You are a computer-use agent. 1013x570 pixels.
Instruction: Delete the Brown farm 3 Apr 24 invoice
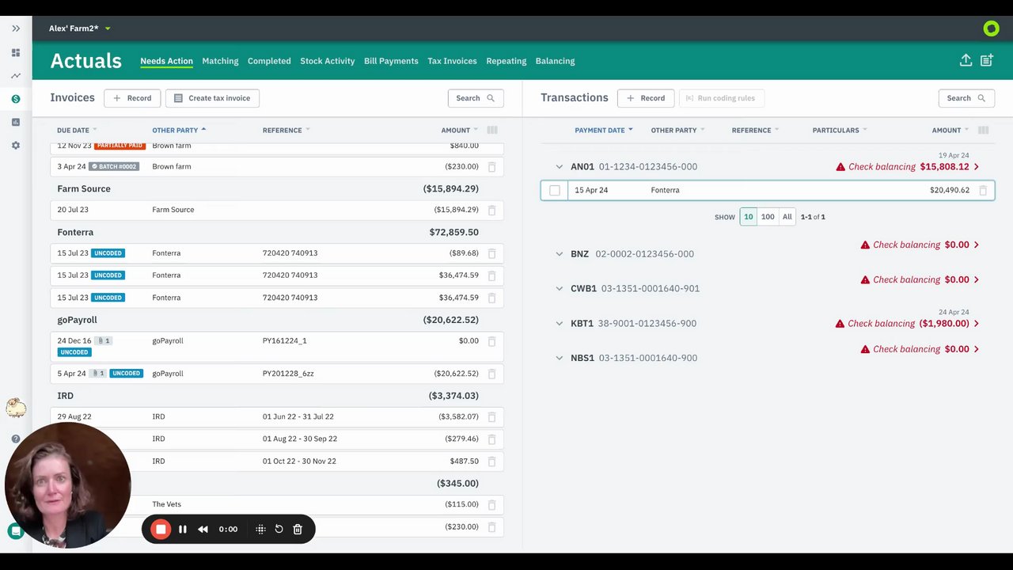[x=491, y=167]
